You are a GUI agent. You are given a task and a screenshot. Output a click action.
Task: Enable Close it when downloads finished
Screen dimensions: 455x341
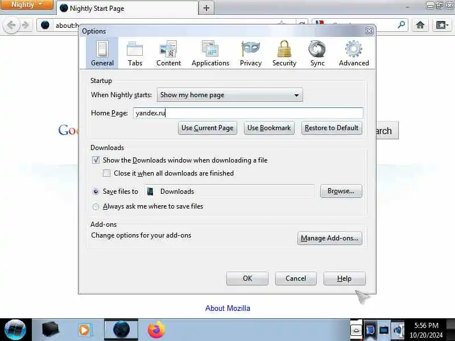pos(106,173)
